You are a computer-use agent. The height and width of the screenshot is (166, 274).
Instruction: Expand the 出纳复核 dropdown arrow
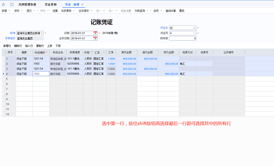pos(74,11)
